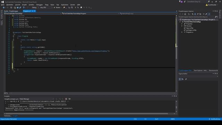Open the Debuggen menu
Image resolution: width=222 pixels, height=125 pixels.
coord(39,5)
